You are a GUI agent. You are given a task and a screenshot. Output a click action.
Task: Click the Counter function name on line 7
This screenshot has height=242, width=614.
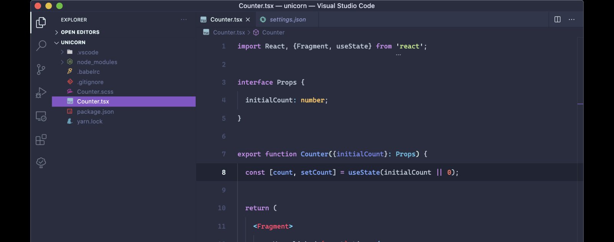314,154
